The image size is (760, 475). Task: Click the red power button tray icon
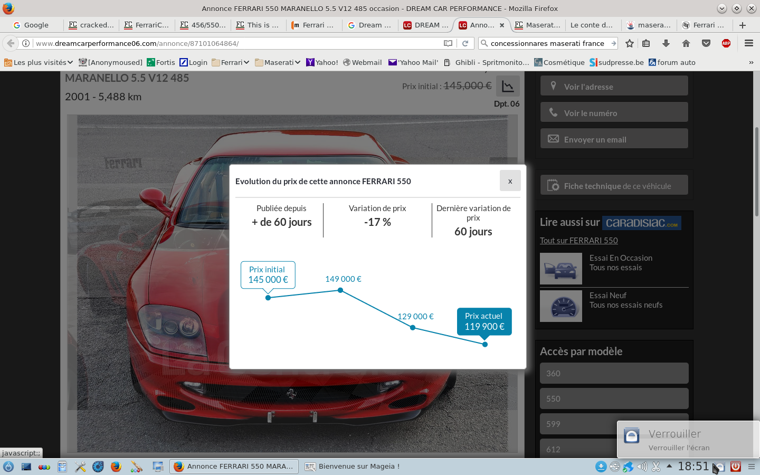click(x=735, y=467)
